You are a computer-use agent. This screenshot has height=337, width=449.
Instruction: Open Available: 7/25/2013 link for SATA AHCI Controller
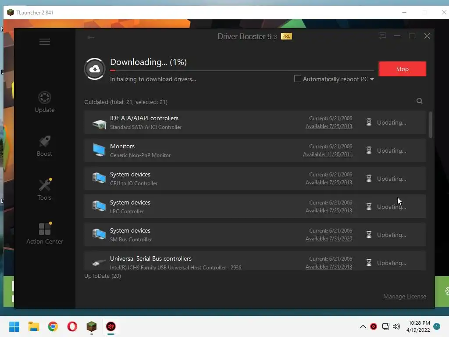click(x=329, y=126)
